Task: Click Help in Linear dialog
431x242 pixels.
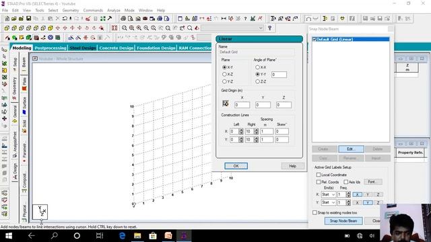Action: (x=292, y=166)
